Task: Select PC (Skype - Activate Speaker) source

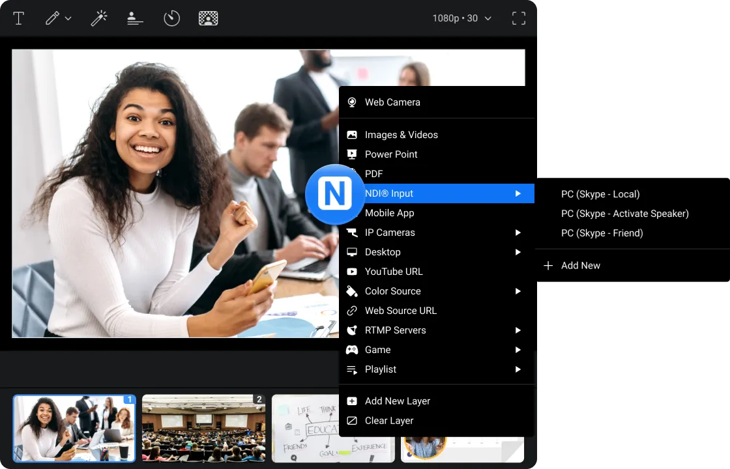Action: (x=624, y=214)
